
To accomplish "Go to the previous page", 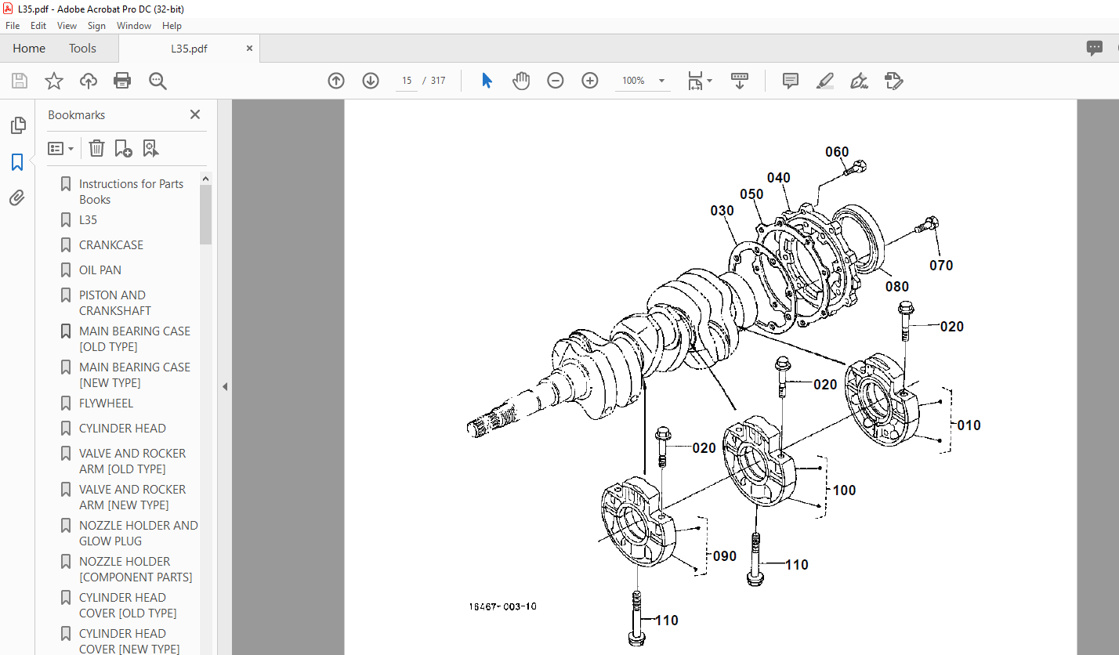I will [336, 81].
